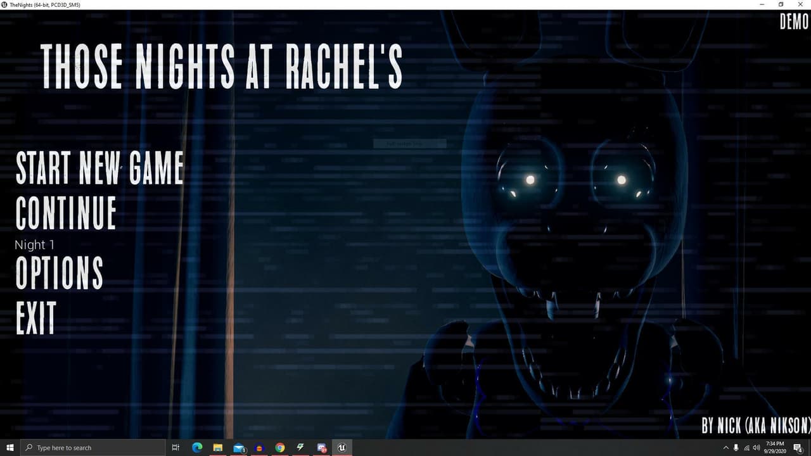
Task: Close the TheNights game window
Action: pos(800,4)
